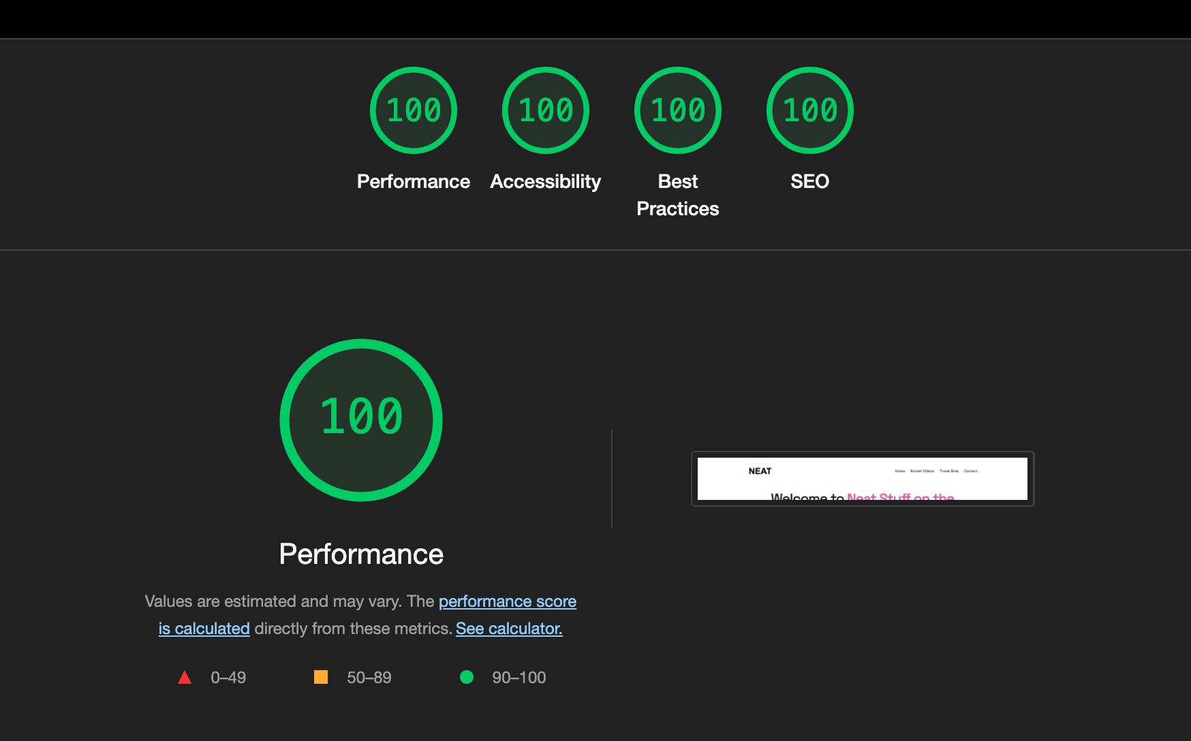The height and width of the screenshot is (741, 1191).
Task: Open the performance score is calculated link
Action: click(x=507, y=601)
